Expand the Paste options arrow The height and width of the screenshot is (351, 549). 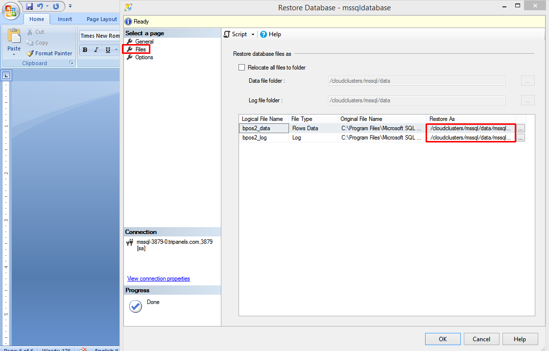[x=14, y=54]
